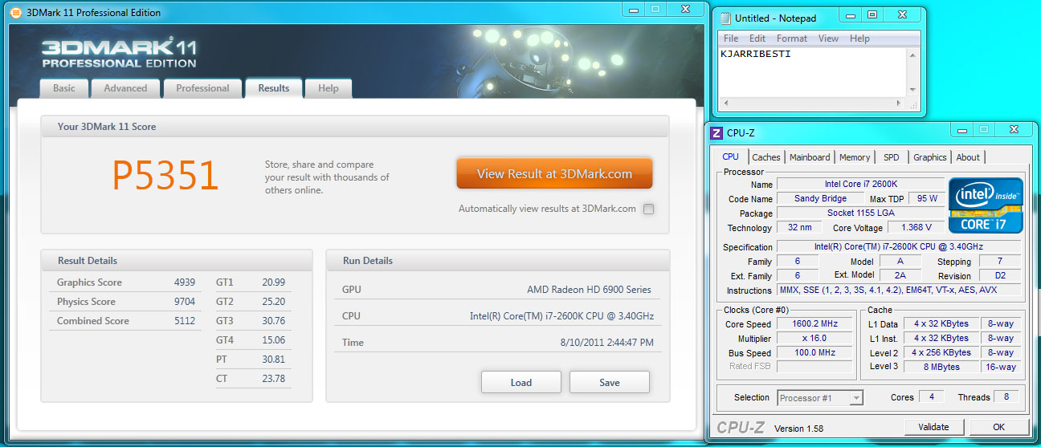Screen dimensions: 1041x447
Task: Click the CPU-Z purple Z icon
Action: [x=716, y=132]
